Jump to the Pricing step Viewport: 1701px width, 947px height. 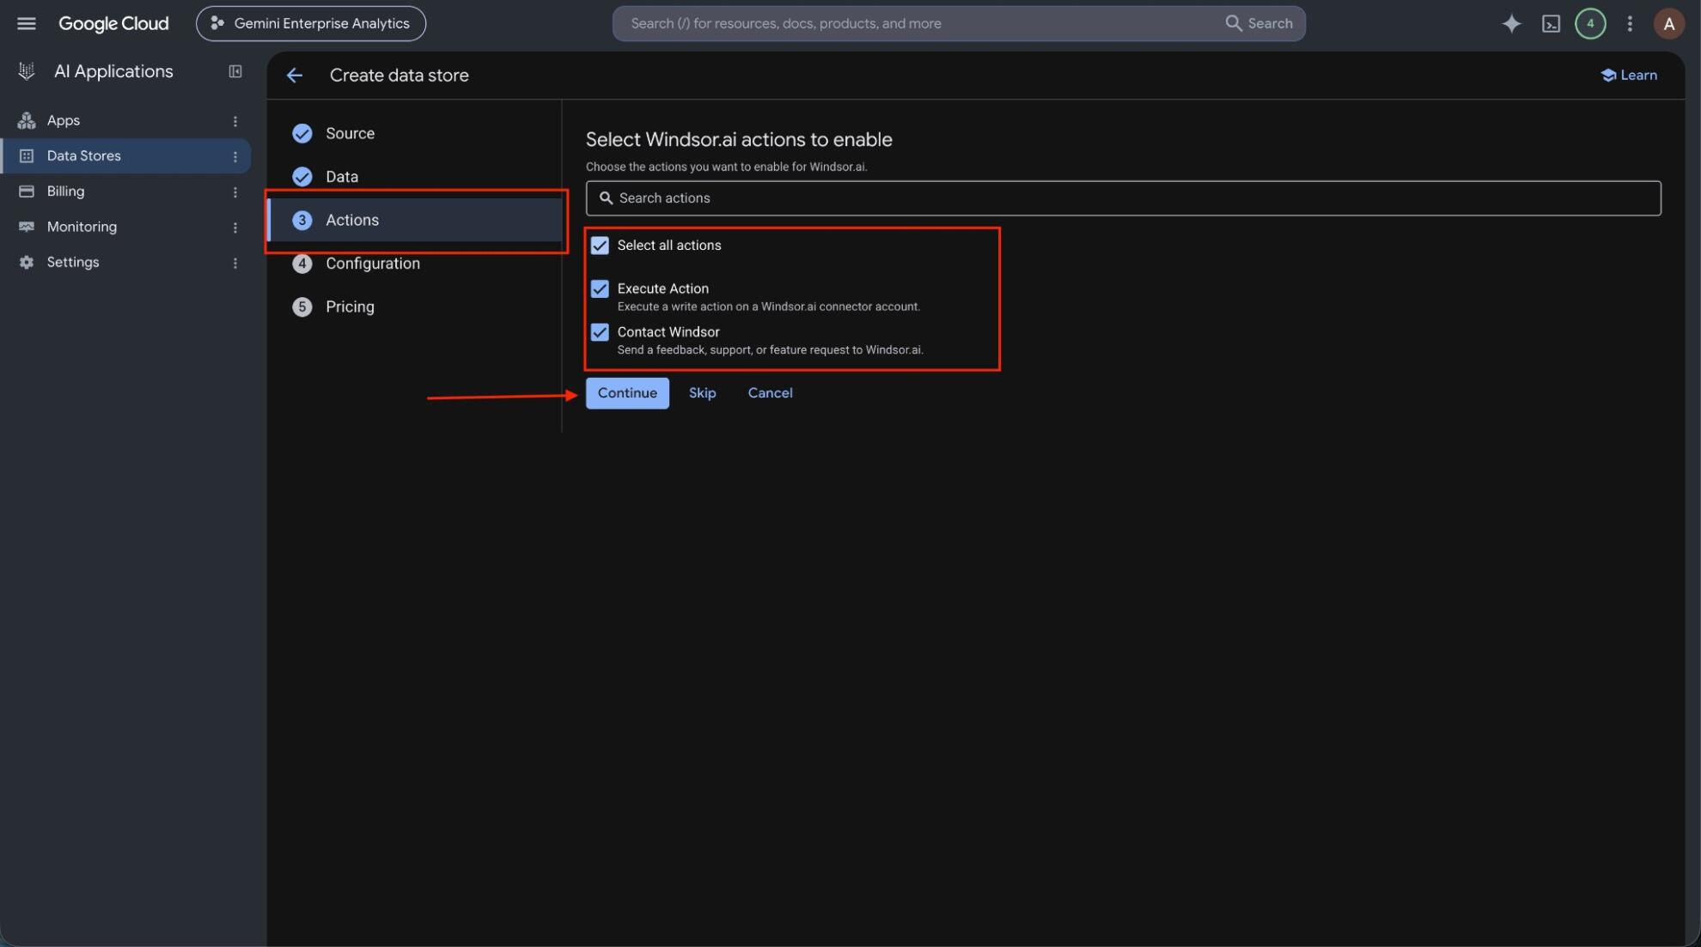(x=350, y=307)
